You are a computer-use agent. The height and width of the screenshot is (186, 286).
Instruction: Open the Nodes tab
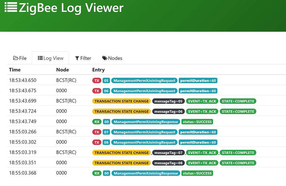pos(112,58)
